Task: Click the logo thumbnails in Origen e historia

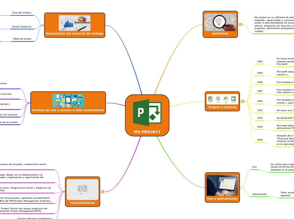Action: (222, 99)
